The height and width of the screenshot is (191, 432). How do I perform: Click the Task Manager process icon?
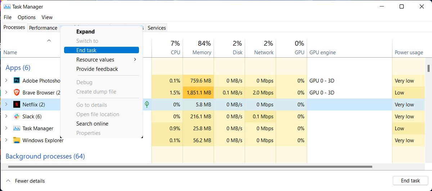click(17, 128)
